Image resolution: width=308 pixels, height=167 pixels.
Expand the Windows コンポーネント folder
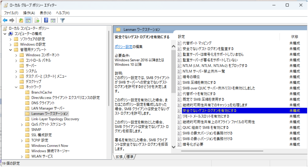point(16,55)
